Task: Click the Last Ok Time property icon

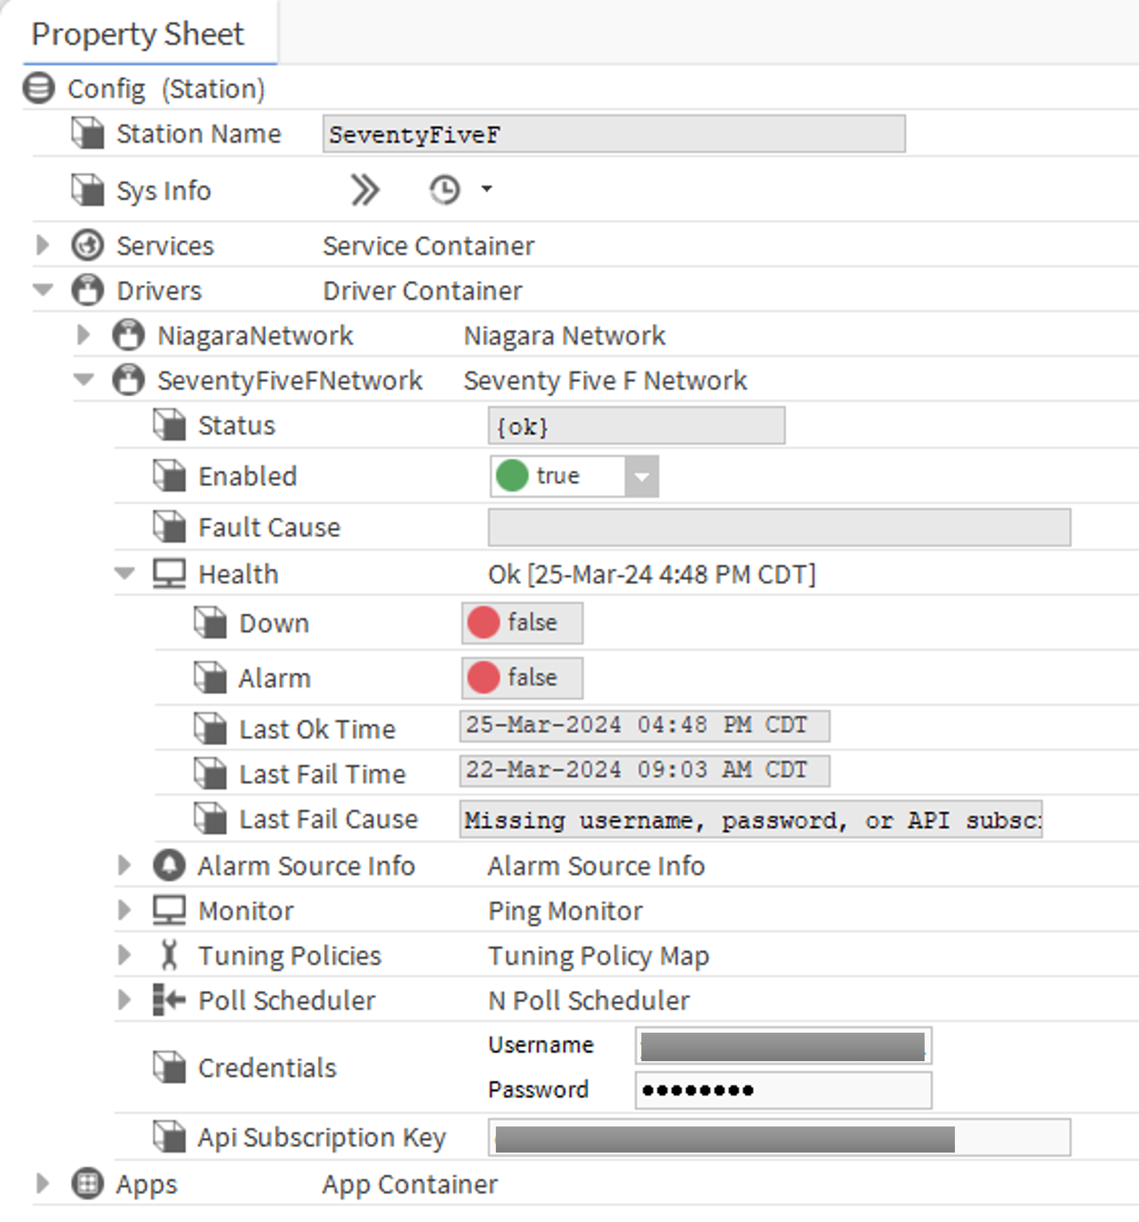Action: point(211,729)
